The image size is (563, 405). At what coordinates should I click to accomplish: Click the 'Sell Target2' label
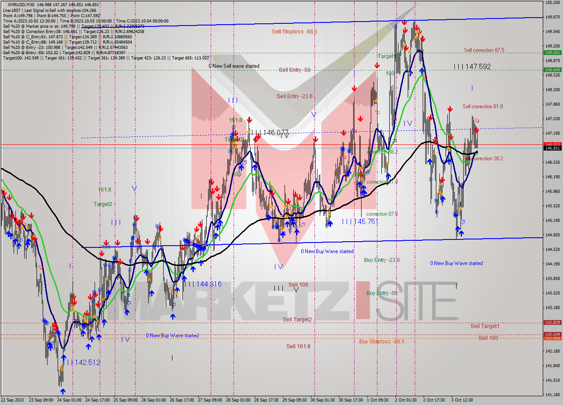(x=297, y=320)
